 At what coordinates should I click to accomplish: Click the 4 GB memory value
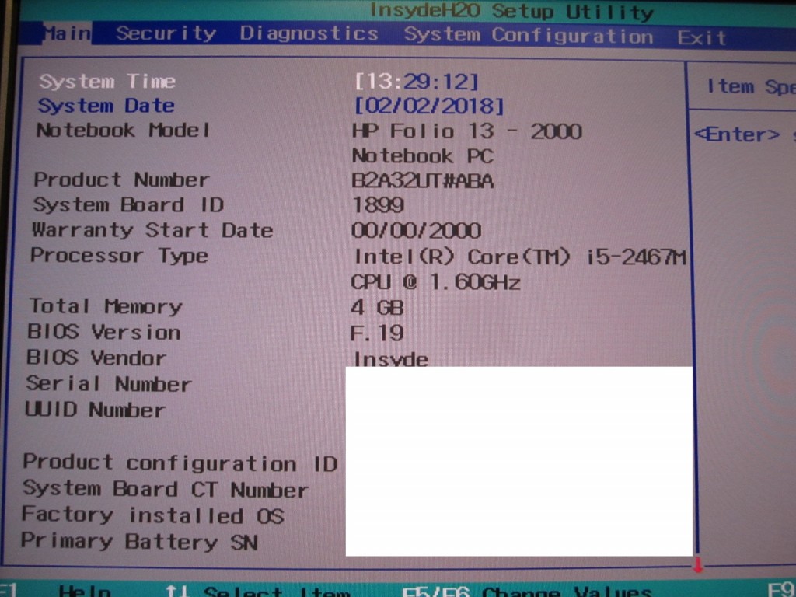click(377, 308)
